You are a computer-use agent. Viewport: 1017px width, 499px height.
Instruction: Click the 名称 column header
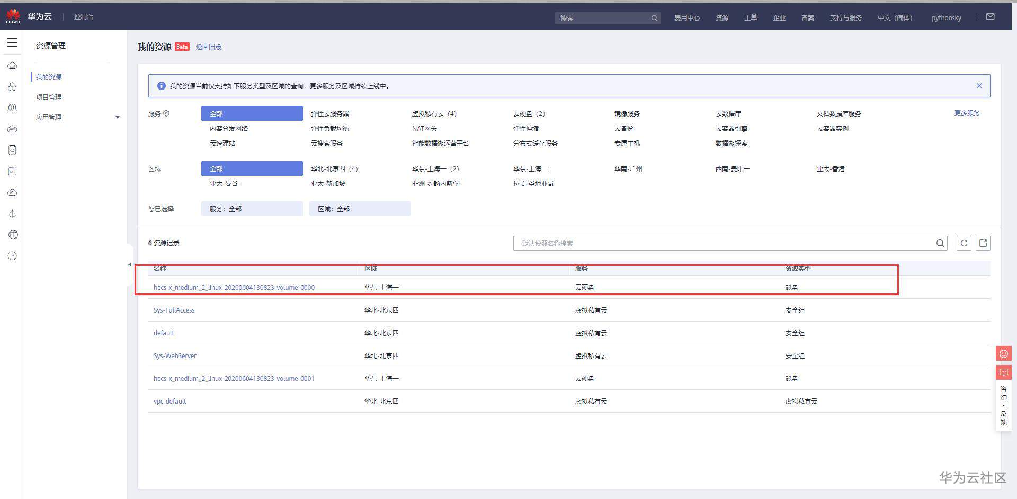coord(160,269)
